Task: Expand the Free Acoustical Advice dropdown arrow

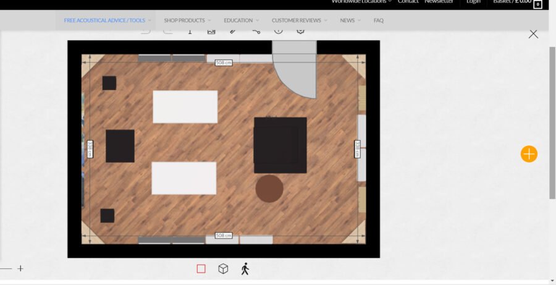Action: (150, 20)
